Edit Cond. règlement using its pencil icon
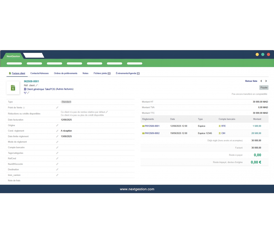Viewport: 274px width, 243px height. [57, 131]
